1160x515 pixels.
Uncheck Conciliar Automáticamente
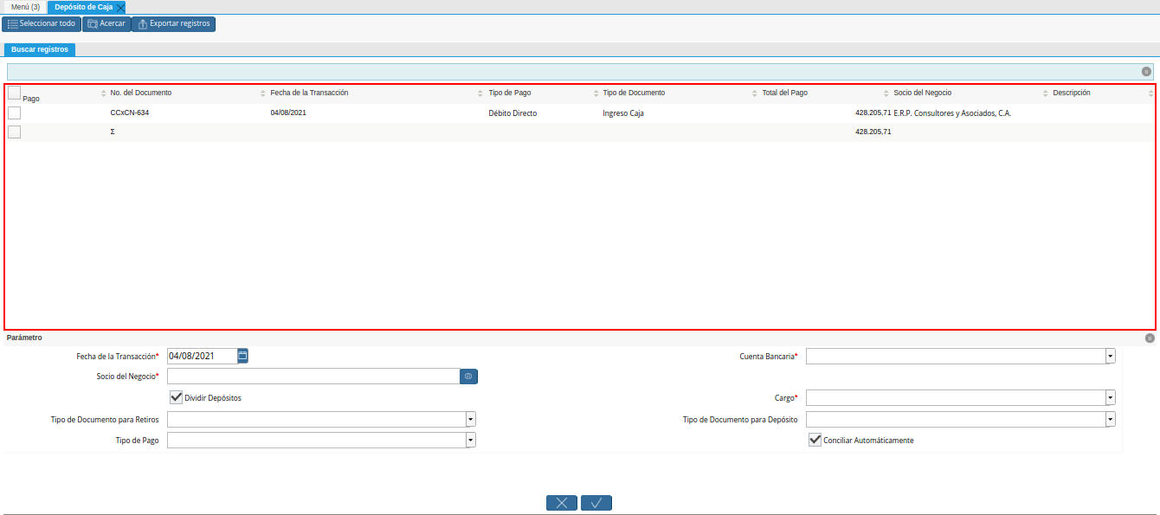pyautogui.click(x=815, y=440)
